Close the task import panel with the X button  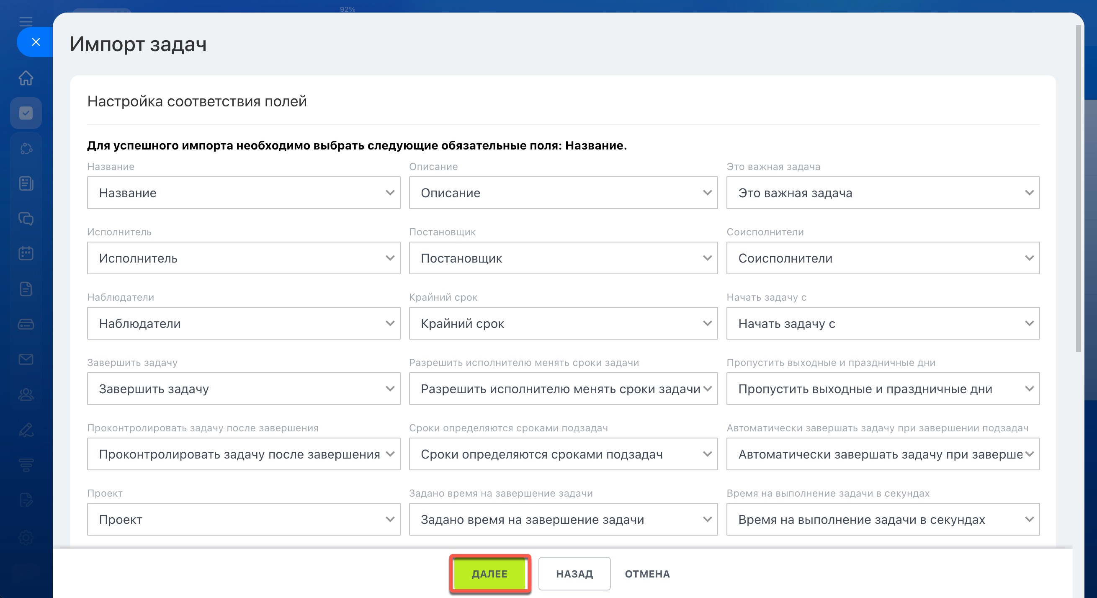coord(36,42)
